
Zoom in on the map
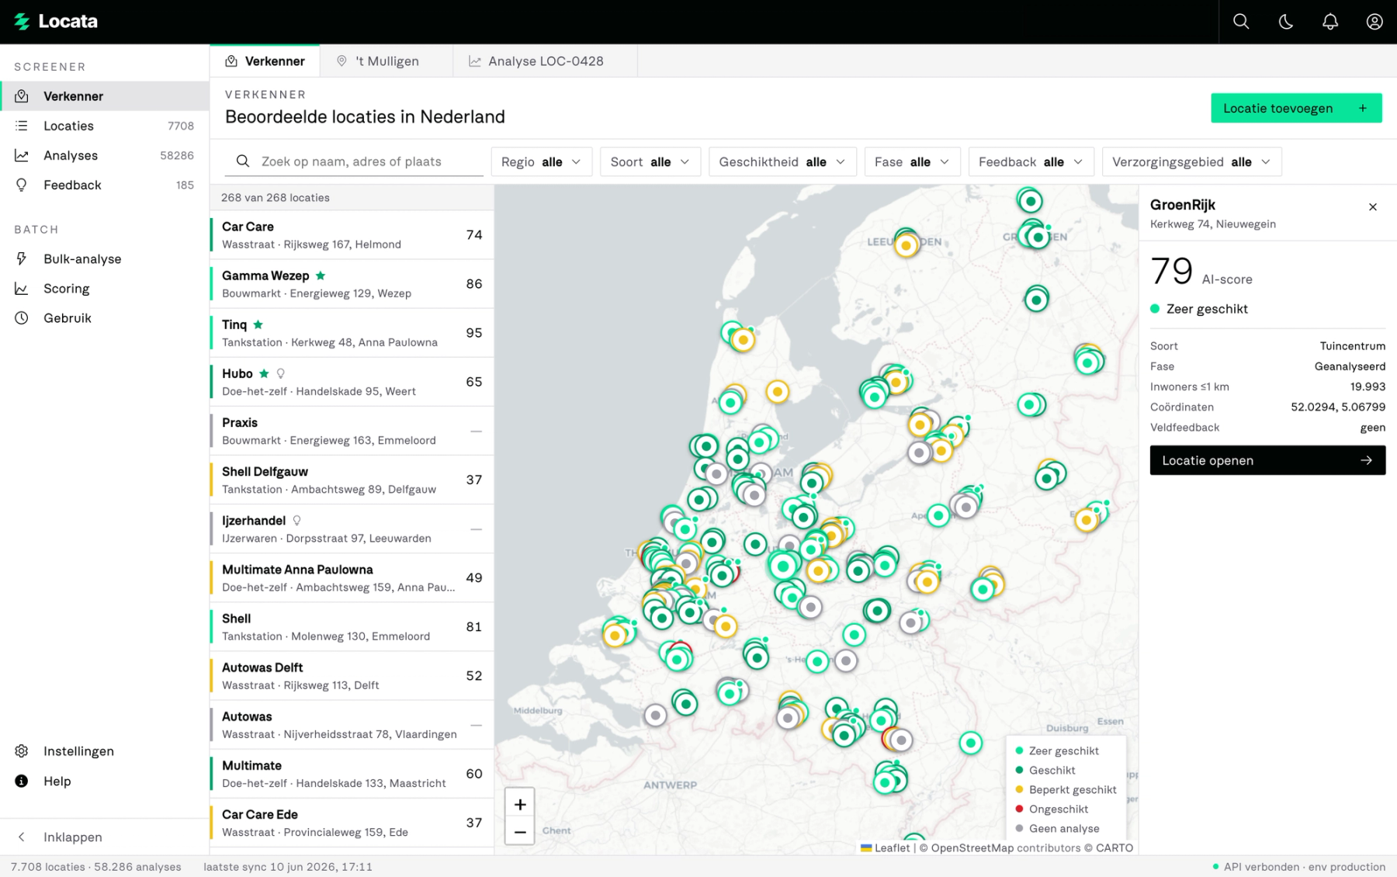[x=520, y=804]
